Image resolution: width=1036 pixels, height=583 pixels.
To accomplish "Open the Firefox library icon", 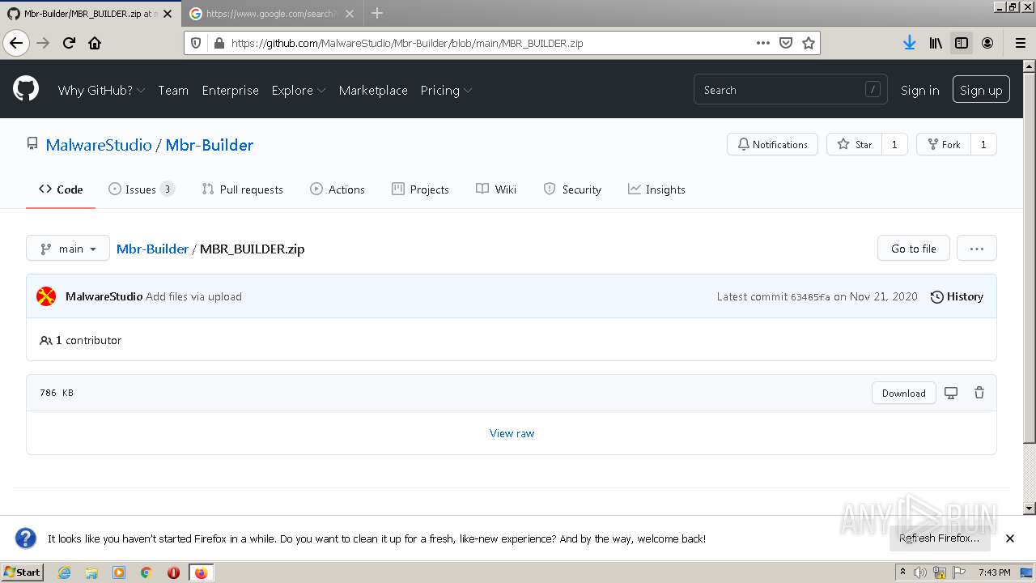I will tap(936, 43).
